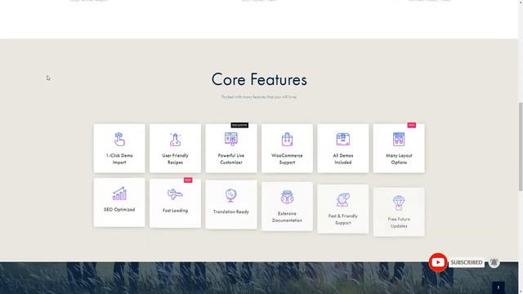Viewport: 523px width, 294px height.
Task: Click the page vertical scrollbar thumb
Action: click(521, 147)
